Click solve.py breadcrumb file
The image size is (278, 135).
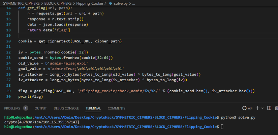(121, 3)
